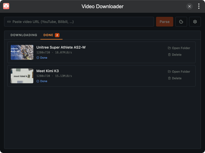Click Done check icon for Unitree video
Image resolution: width=205 pixels, height=153 pixels.
[x=38, y=58]
